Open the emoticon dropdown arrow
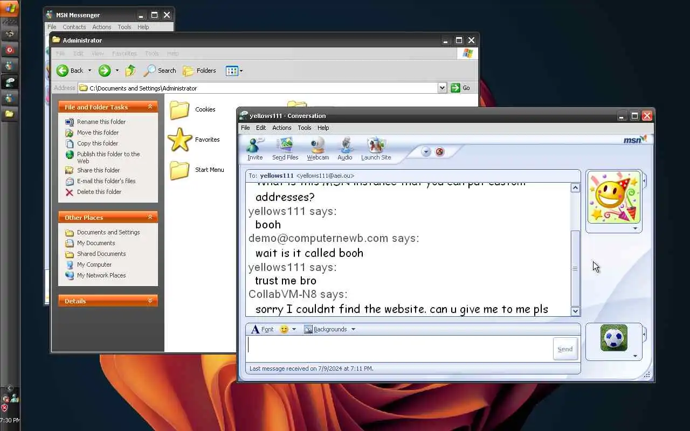690x431 pixels. click(x=294, y=329)
